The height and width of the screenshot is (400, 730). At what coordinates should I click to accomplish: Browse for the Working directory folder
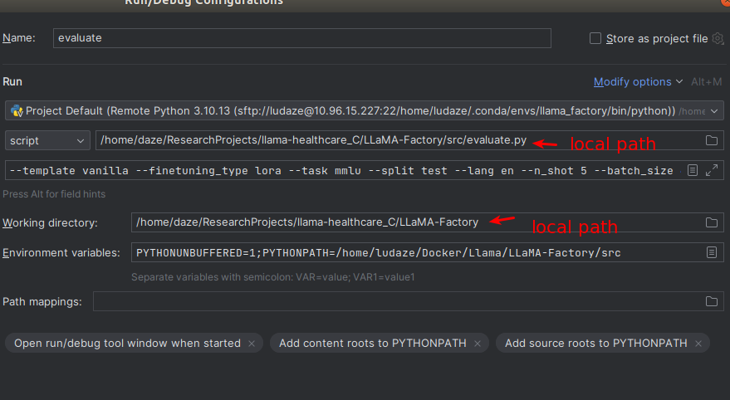pyautogui.click(x=712, y=222)
